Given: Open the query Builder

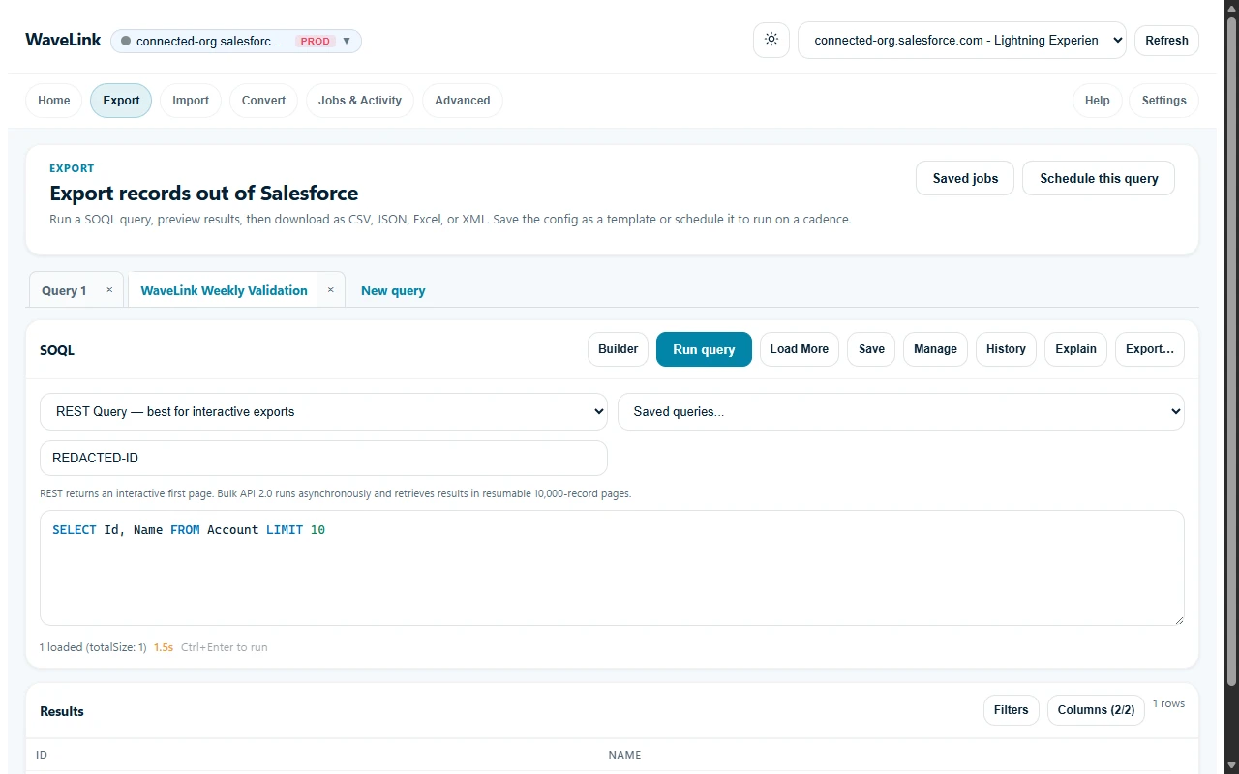Looking at the screenshot, I should tap(618, 349).
